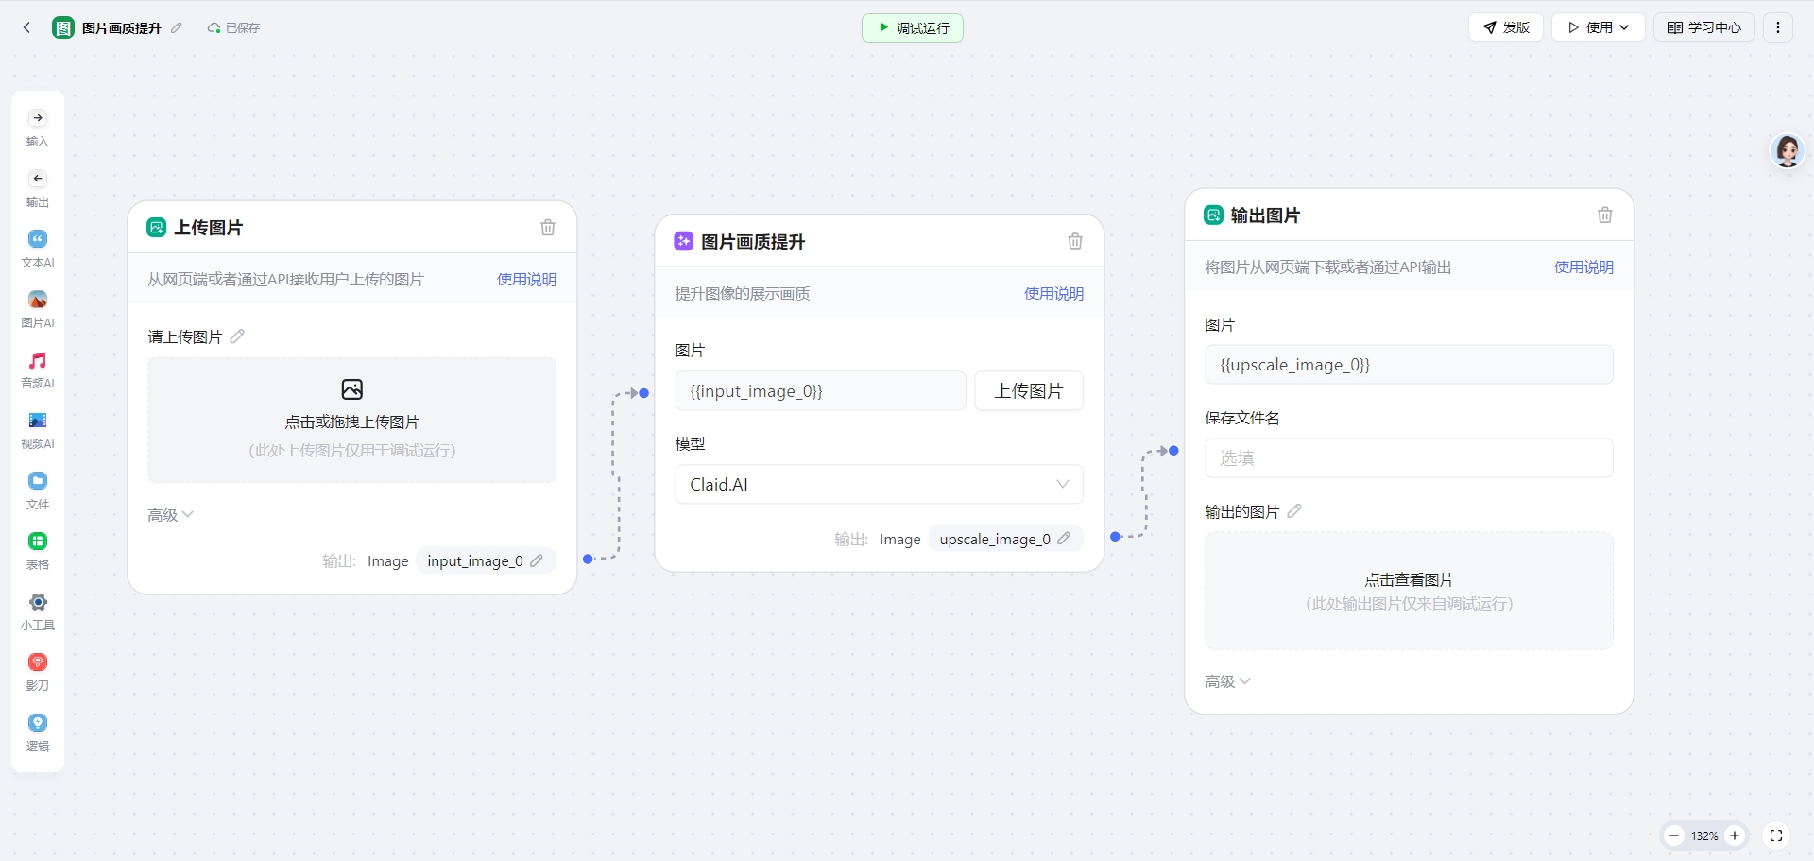Delete the 输出图片 node with trash icon
Screen dimensions: 1814x861
1604,215
